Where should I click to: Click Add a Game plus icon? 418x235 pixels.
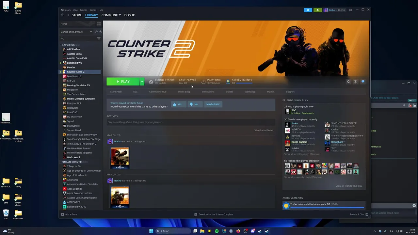point(63,214)
